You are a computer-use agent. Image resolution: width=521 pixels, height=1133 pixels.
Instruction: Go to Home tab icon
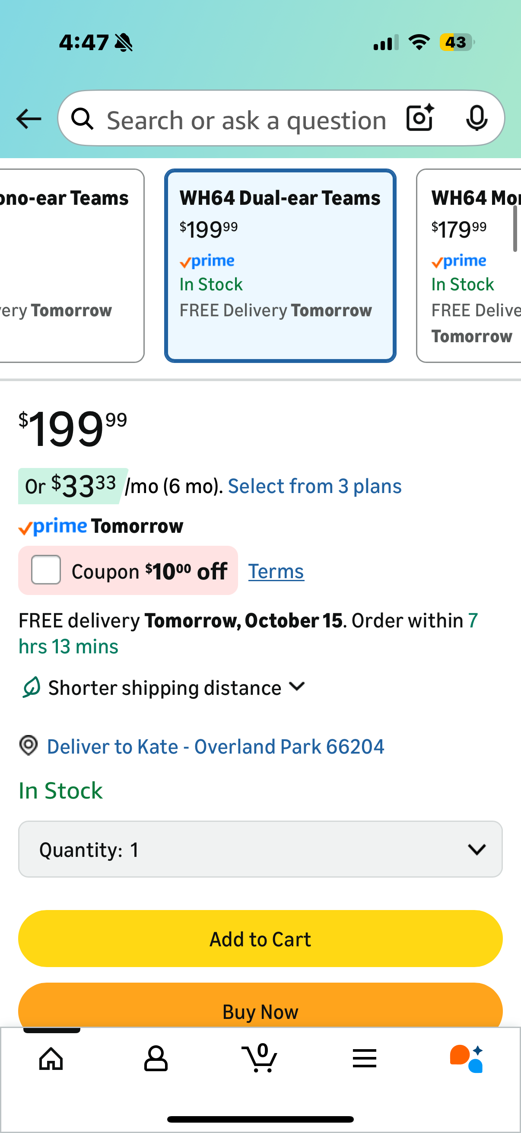(51, 1058)
